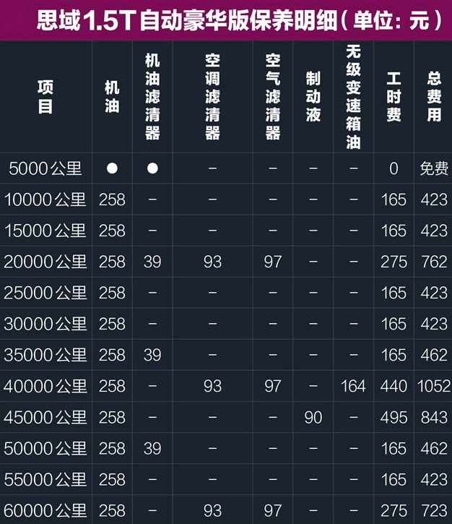Select the 15000公里 row label
Viewport: 452px width, 524px height.
point(45,231)
